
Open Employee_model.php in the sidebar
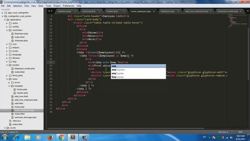tap(25, 69)
